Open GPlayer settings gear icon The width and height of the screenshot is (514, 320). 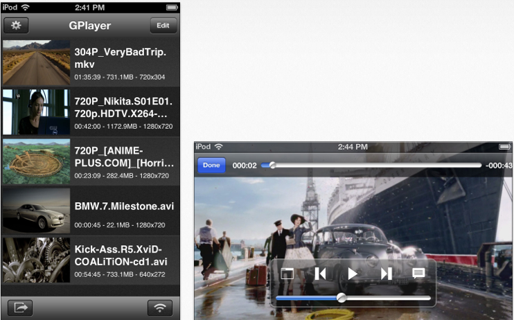(x=16, y=25)
